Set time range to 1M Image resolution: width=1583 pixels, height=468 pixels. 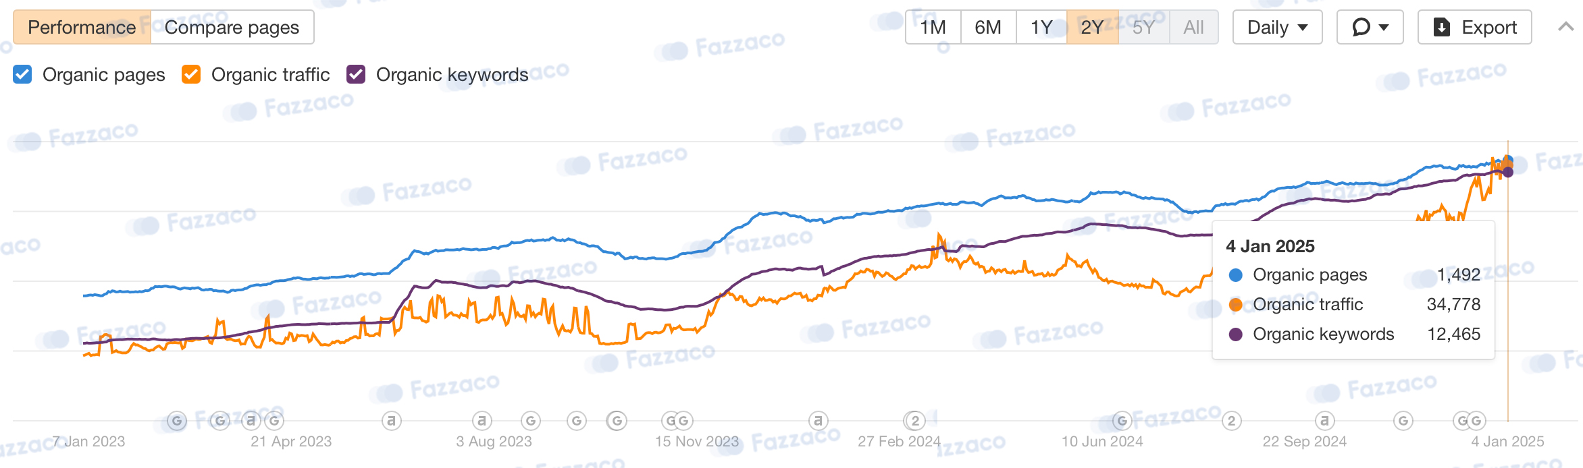point(933,27)
